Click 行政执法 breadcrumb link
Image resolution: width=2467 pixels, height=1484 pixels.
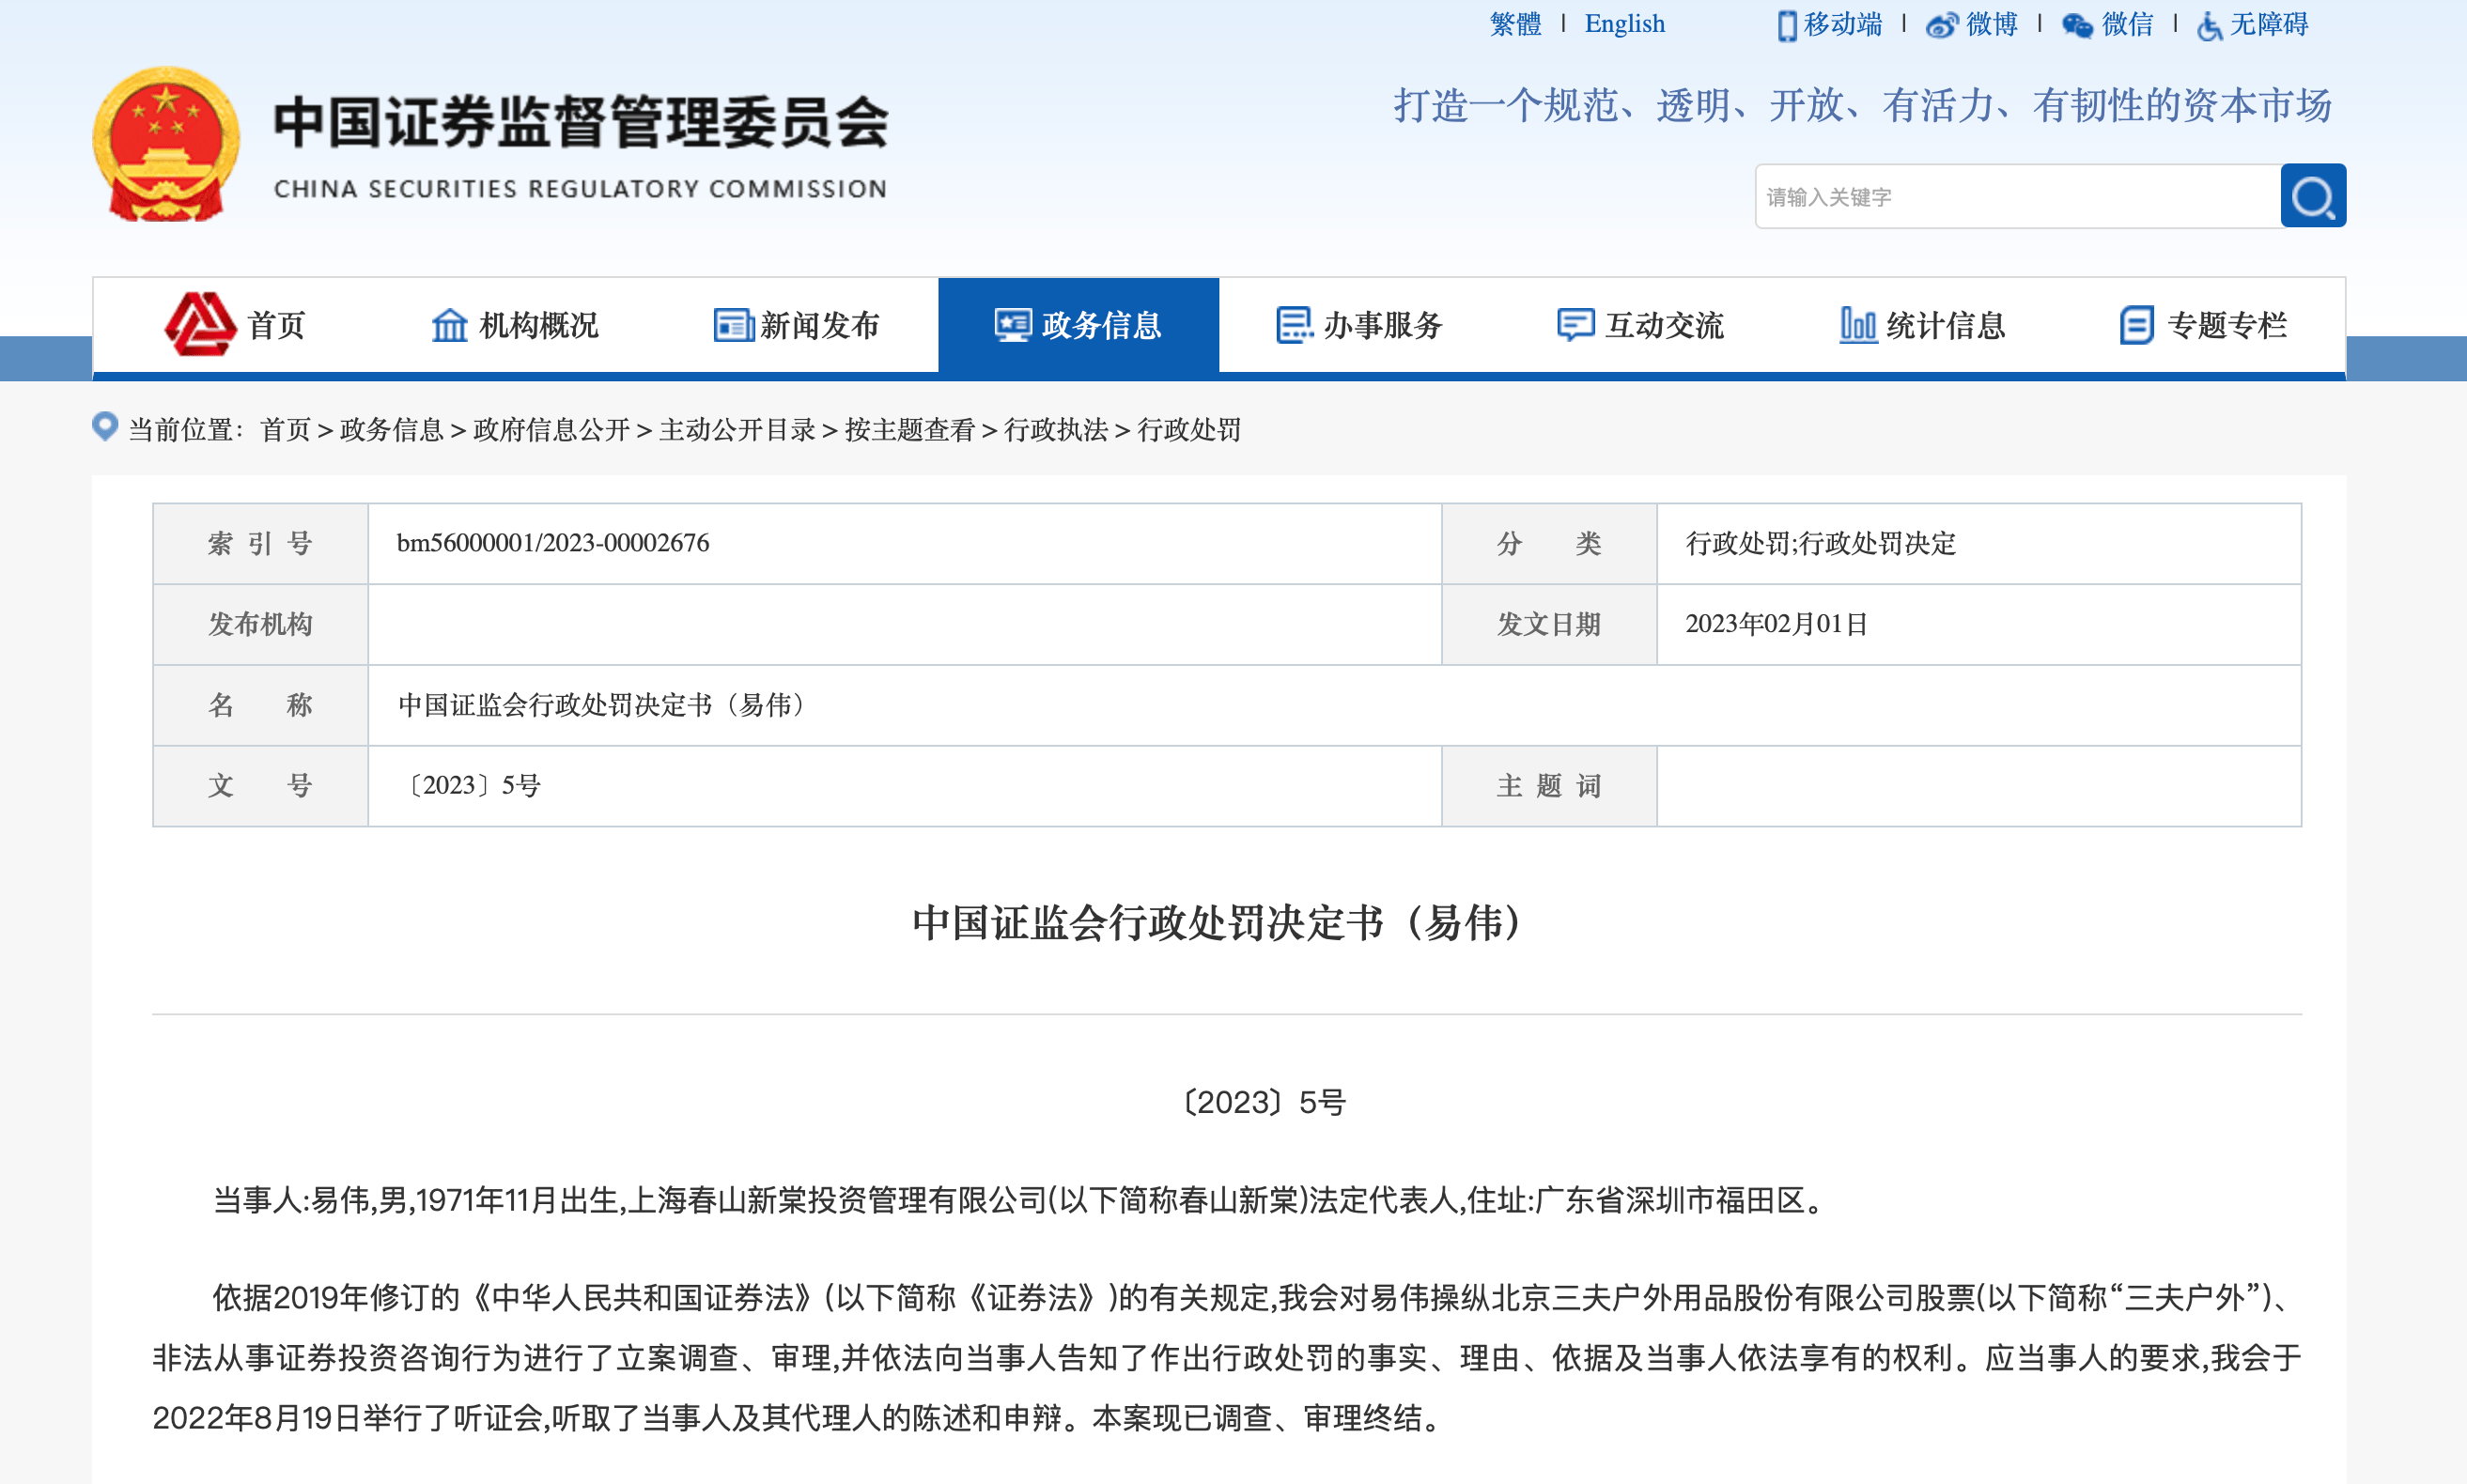pyautogui.click(x=1055, y=430)
